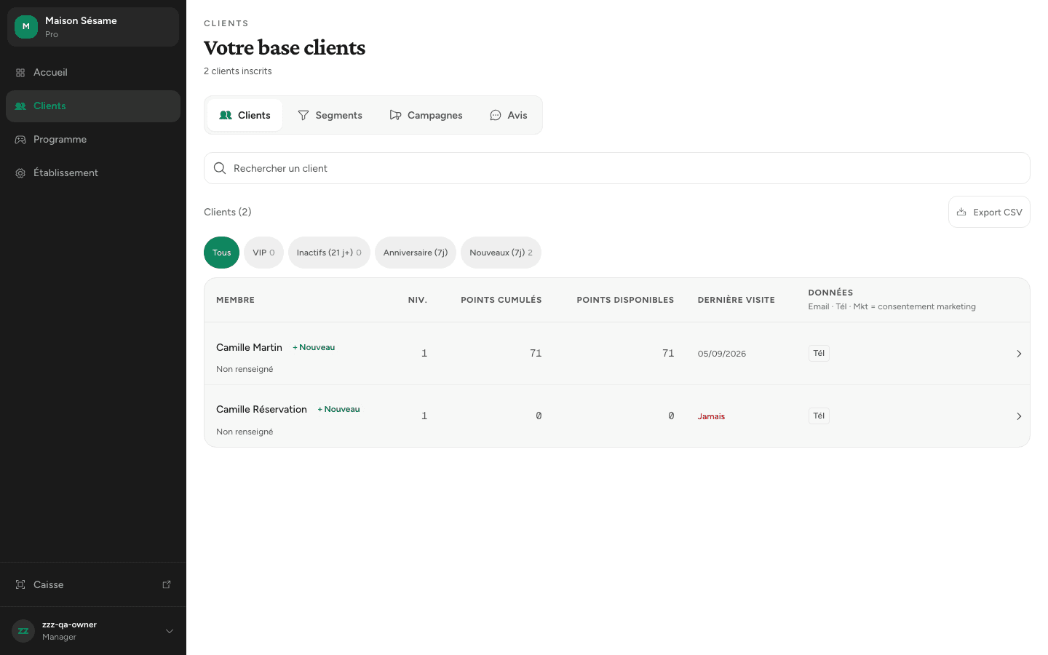1048x655 pixels.
Task: Open the Caisse link
Action: pyautogui.click(x=93, y=584)
